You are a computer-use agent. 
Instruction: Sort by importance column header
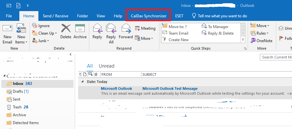coord(80,74)
